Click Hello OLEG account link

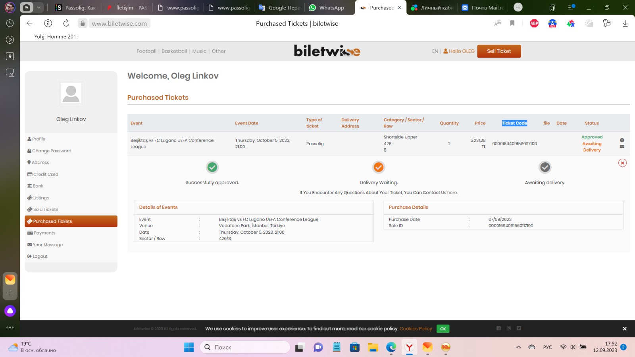click(459, 51)
